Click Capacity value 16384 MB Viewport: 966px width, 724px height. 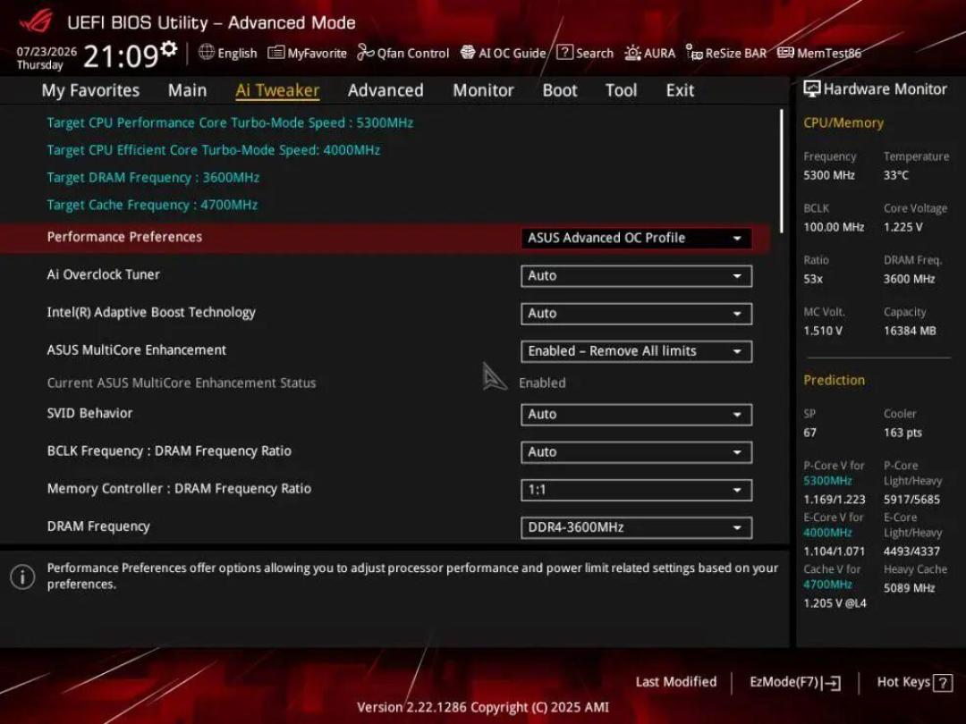point(910,331)
